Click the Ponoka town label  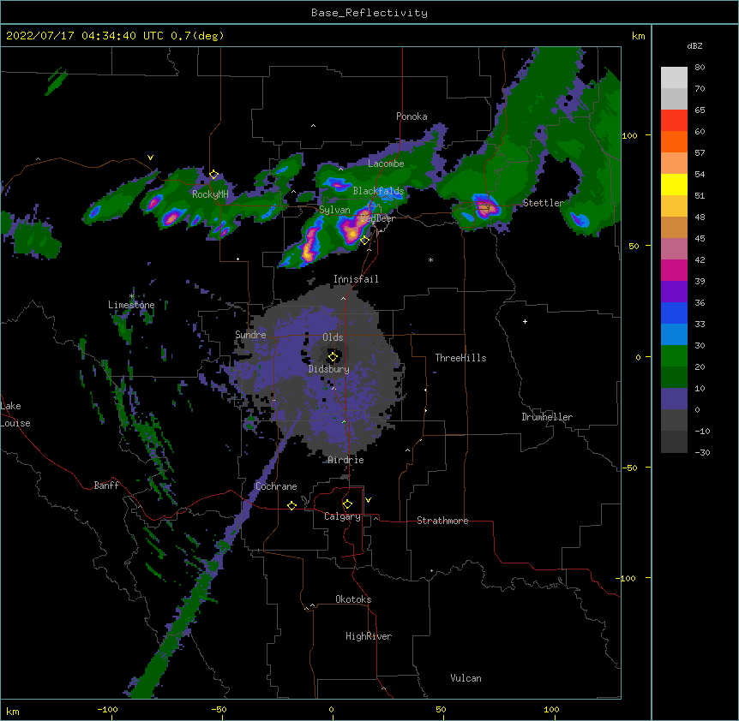point(412,116)
